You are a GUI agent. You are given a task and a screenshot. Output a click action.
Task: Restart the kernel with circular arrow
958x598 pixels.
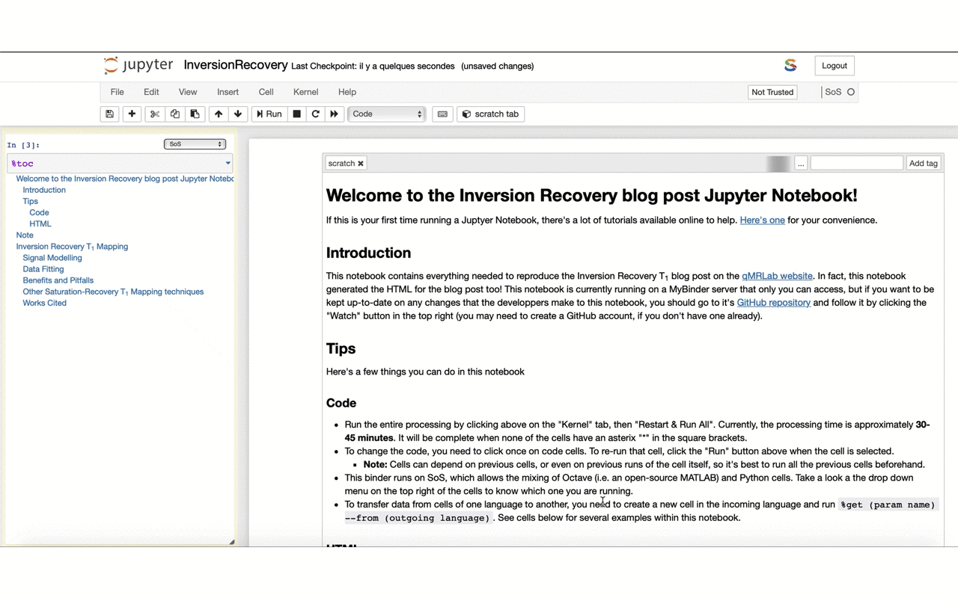click(315, 114)
